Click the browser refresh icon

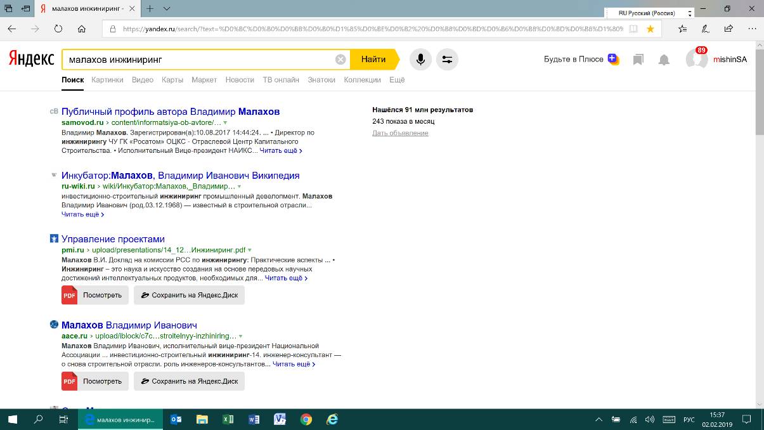click(x=58, y=29)
